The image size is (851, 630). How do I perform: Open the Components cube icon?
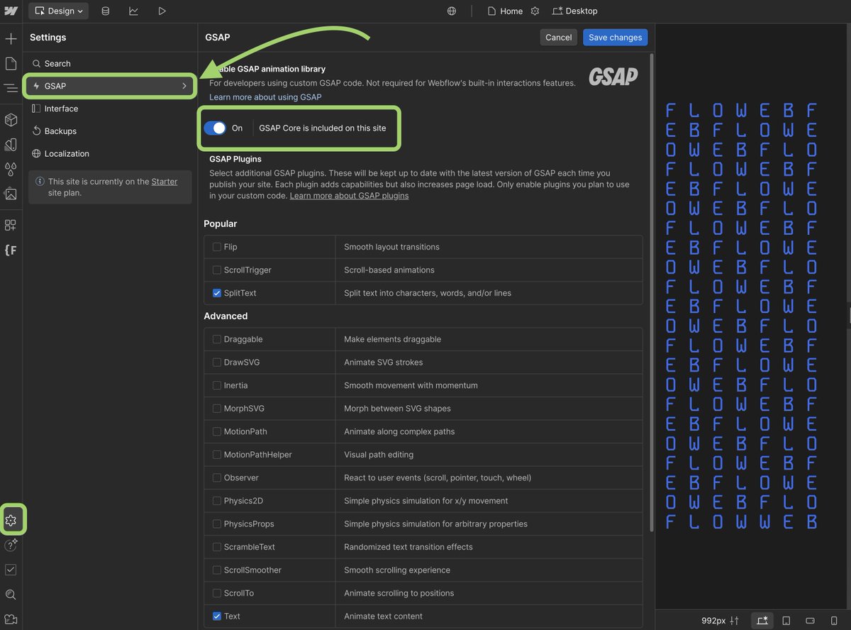tap(11, 119)
